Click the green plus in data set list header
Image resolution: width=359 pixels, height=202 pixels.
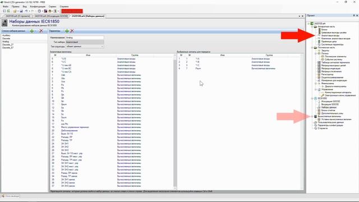(32, 31)
